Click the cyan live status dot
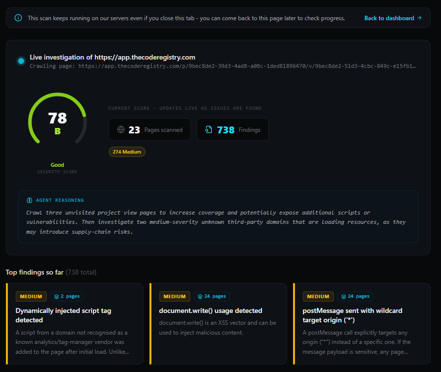Viewport: 441px width, 372px height. point(21,61)
